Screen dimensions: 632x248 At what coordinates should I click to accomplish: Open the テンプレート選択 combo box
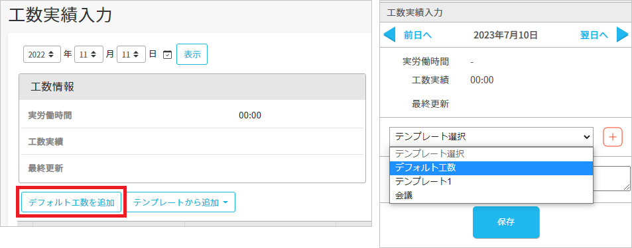click(x=491, y=137)
